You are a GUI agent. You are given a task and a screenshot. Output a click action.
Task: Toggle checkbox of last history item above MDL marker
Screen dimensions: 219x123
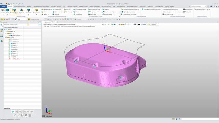coord(9,57)
